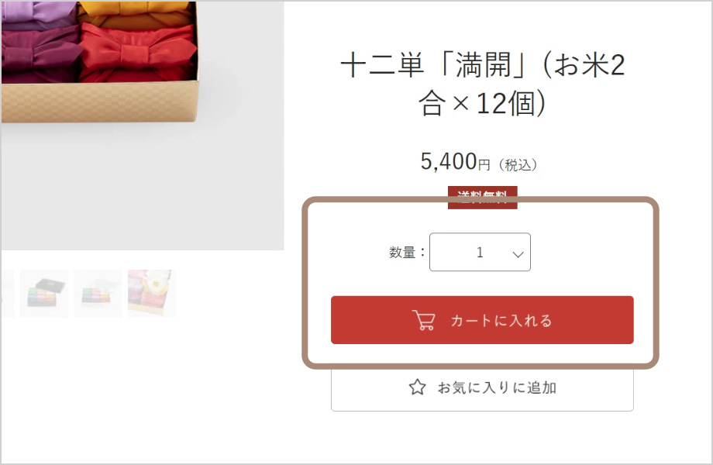The height and width of the screenshot is (465, 713).
Task: Open the pink close-up thumbnail
Action: click(151, 293)
